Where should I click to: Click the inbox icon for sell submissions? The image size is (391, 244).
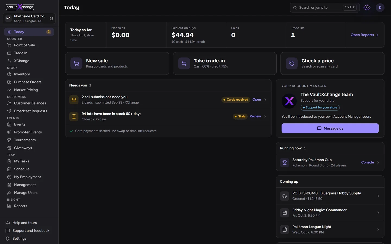coord(74,100)
